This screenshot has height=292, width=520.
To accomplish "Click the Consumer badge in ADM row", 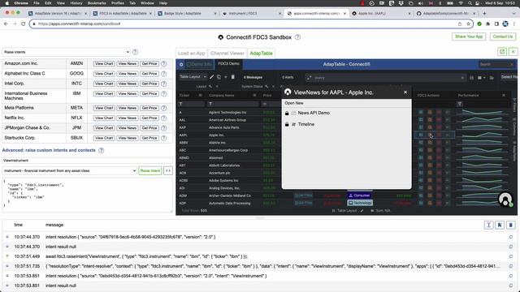I will coord(359,195).
